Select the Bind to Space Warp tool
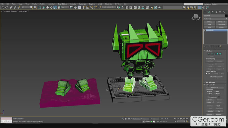 pos(19,7)
